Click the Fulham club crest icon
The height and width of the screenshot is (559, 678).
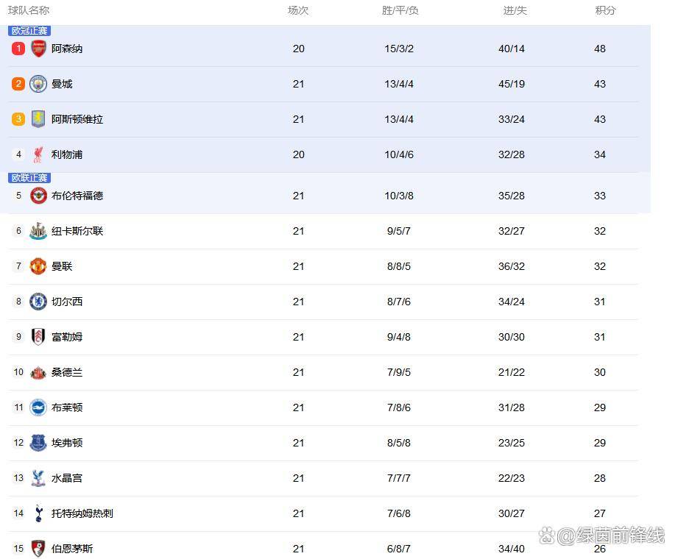[38, 337]
